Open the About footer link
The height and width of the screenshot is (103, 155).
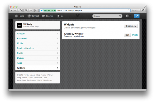point(33,75)
